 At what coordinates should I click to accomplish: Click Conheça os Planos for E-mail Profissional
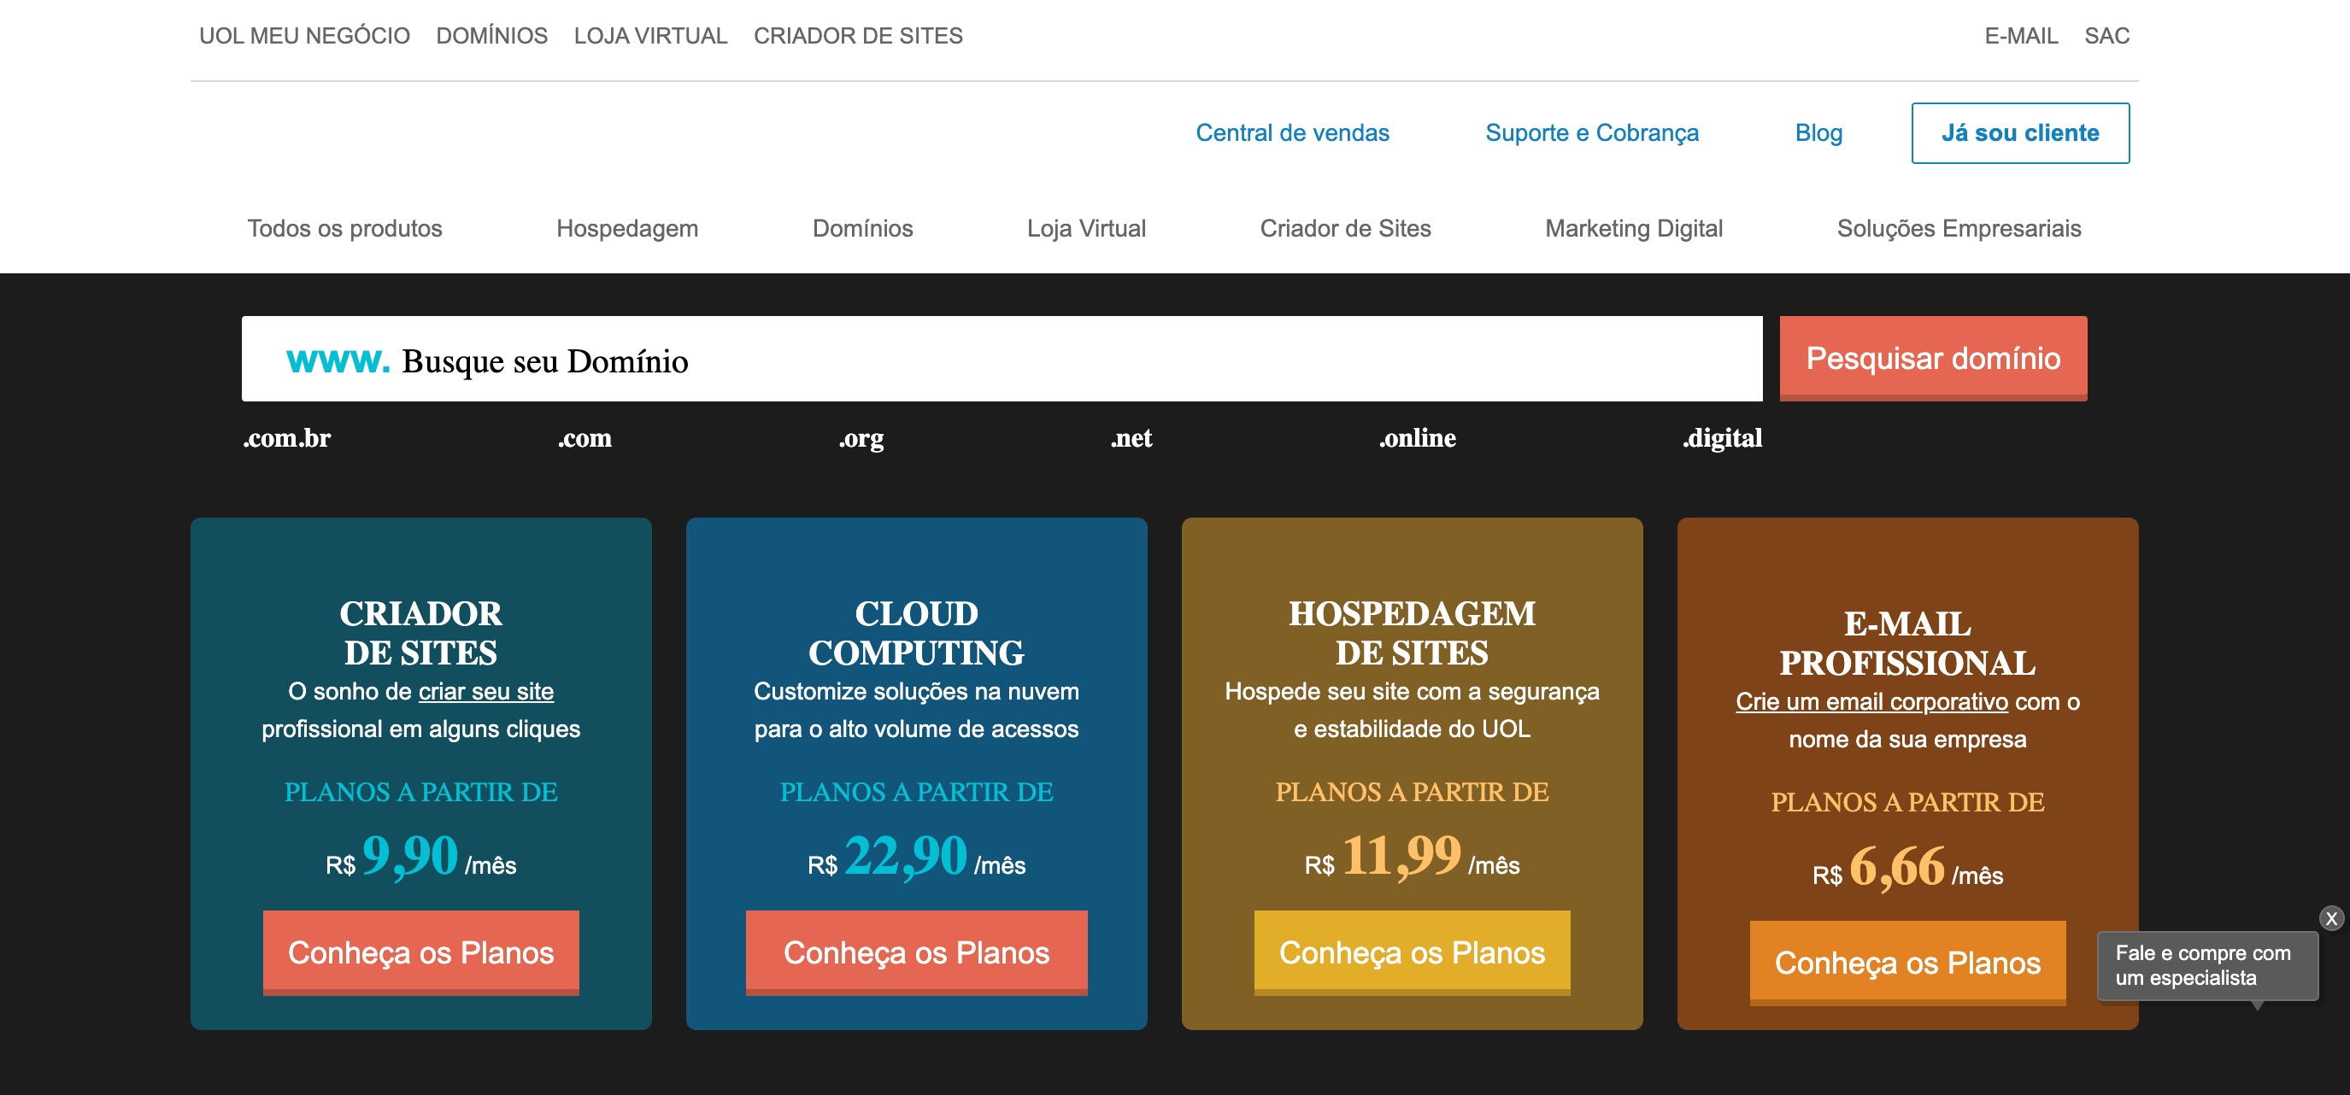coord(1906,963)
